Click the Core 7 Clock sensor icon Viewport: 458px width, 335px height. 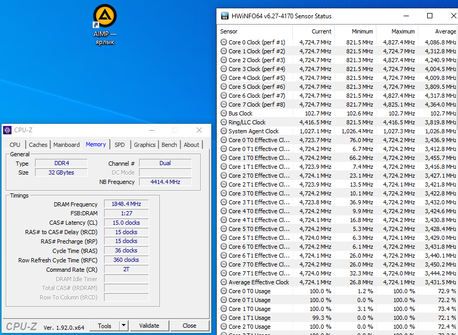tap(224, 105)
